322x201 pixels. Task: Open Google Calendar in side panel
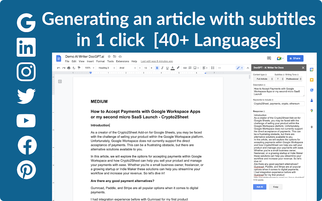[312, 70]
